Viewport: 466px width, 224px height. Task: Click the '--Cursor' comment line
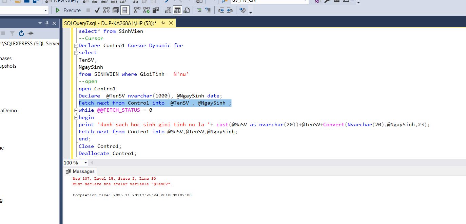click(91, 38)
